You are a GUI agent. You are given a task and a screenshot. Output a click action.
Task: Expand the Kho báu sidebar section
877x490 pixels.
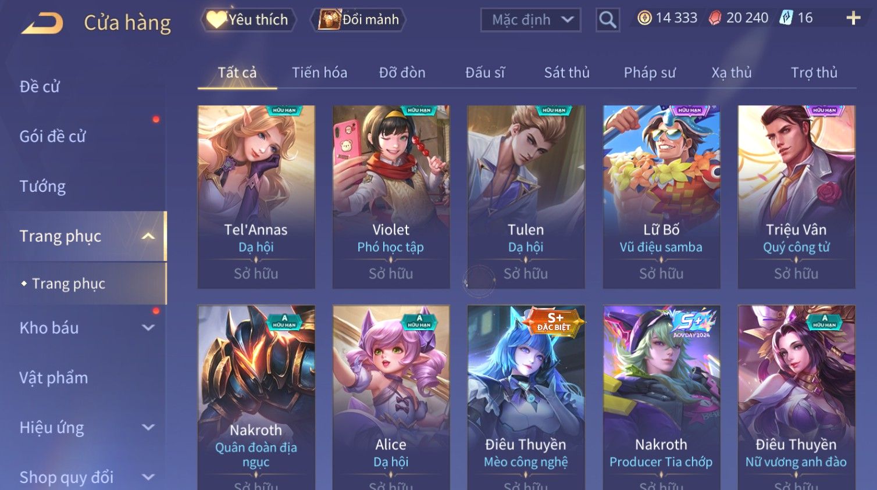coord(148,328)
